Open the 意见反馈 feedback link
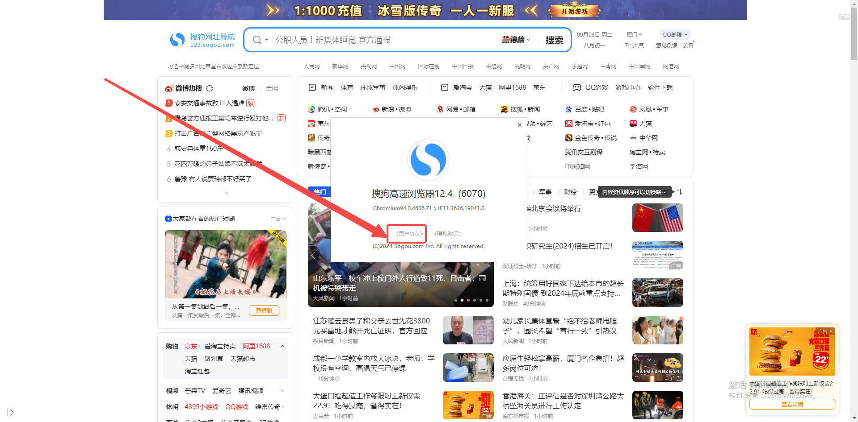The width and height of the screenshot is (858, 422). (666, 45)
